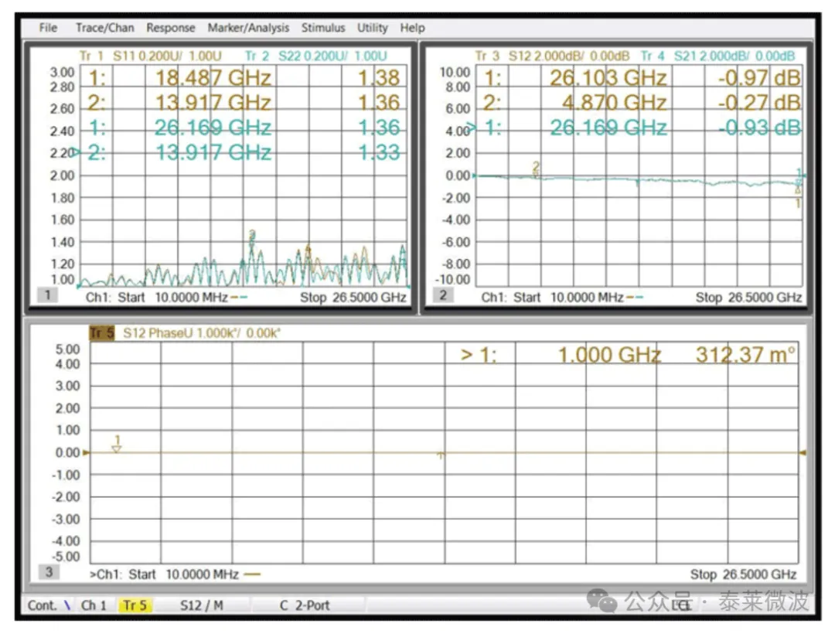
Task: Click the Help menu
Action: [412, 28]
